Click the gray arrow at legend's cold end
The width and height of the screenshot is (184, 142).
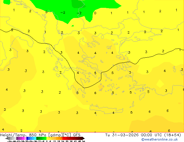point(7,138)
